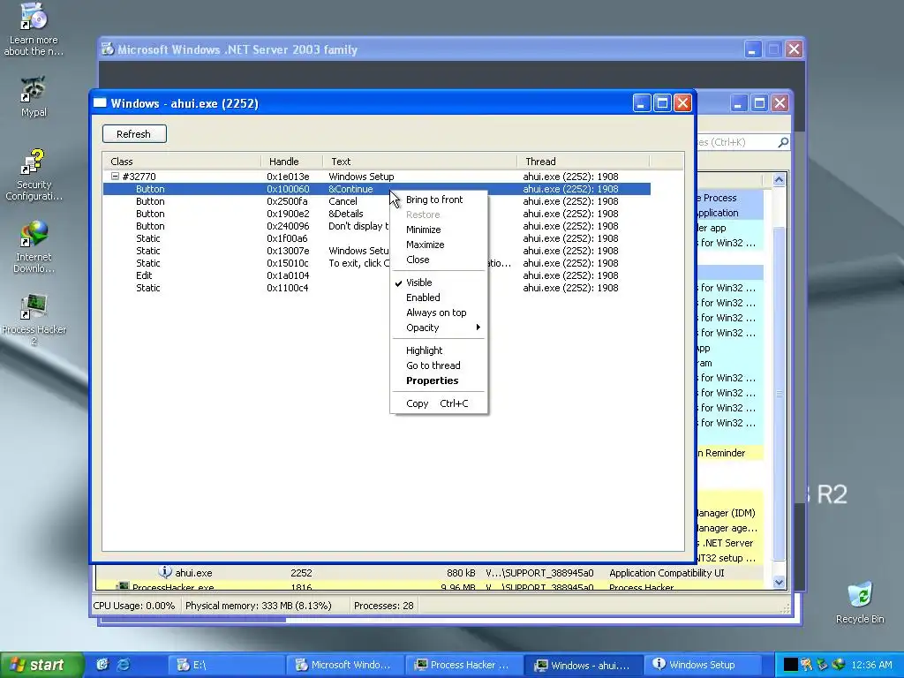Select the &Details button row
This screenshot has height=678, width=904.
click(376, 214)
